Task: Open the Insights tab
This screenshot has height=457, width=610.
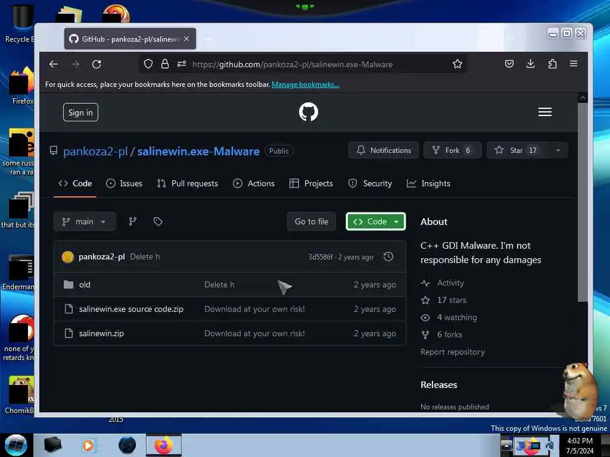Action: [x=428, y=183]
